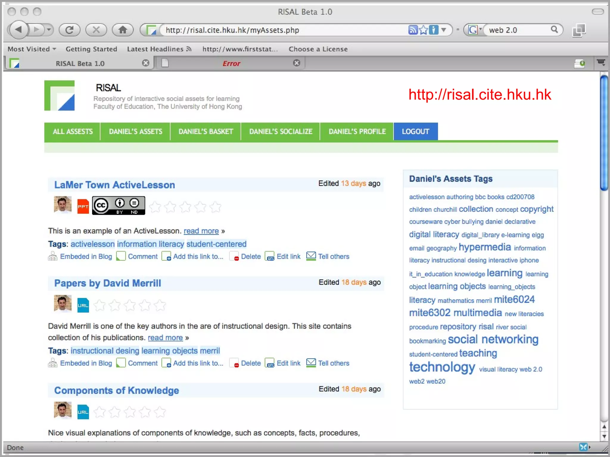610x457 pixels.
Task: Click the Edit link icon for David Merrill papers
Action: [x=270, y=363]
